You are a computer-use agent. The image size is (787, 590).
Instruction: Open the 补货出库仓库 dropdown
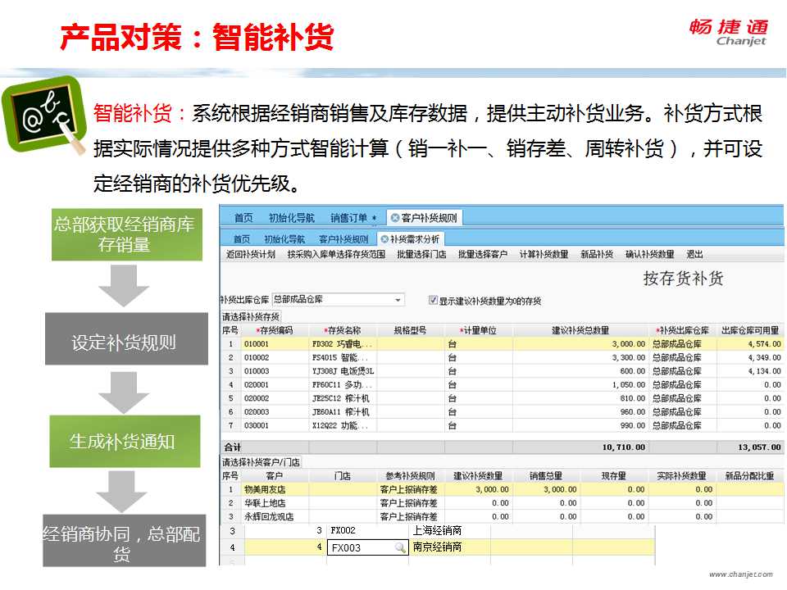tap(398, 300)
